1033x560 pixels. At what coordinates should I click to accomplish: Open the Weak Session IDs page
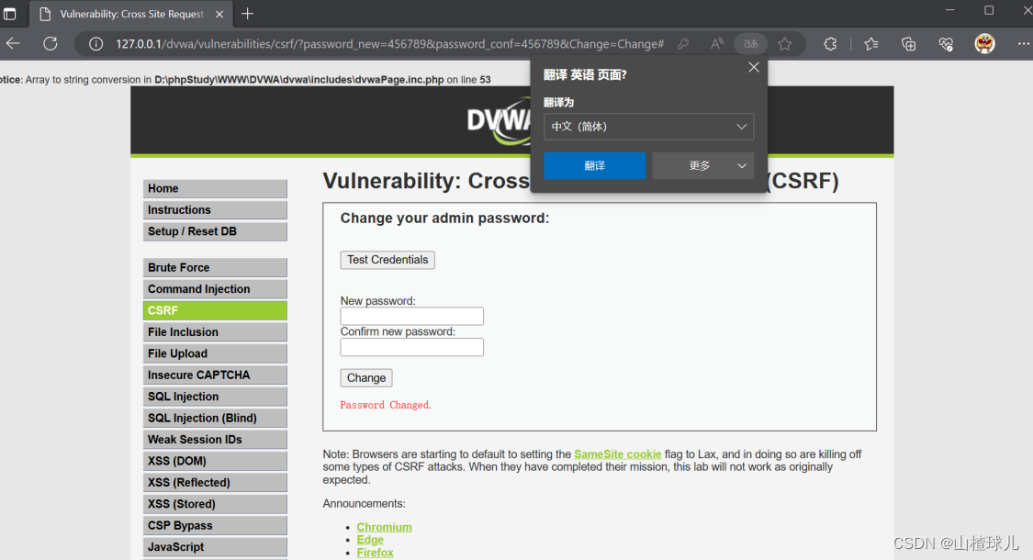click(x=215, y=440)
